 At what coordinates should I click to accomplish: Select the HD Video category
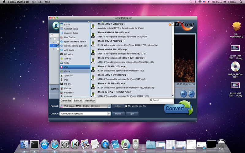point(75,54)
